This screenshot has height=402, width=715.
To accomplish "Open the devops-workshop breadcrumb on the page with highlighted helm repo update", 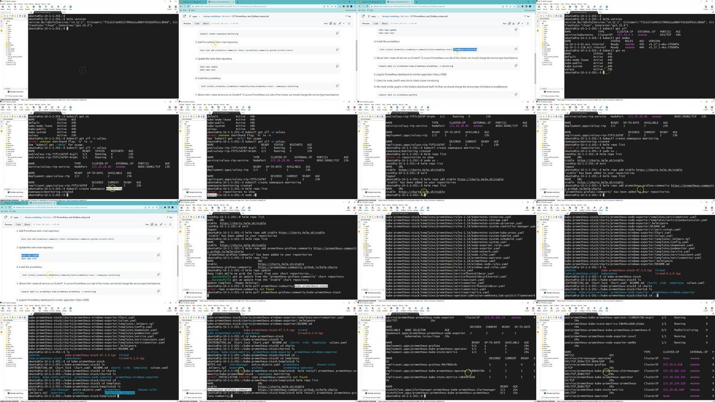I will [33, 217].
